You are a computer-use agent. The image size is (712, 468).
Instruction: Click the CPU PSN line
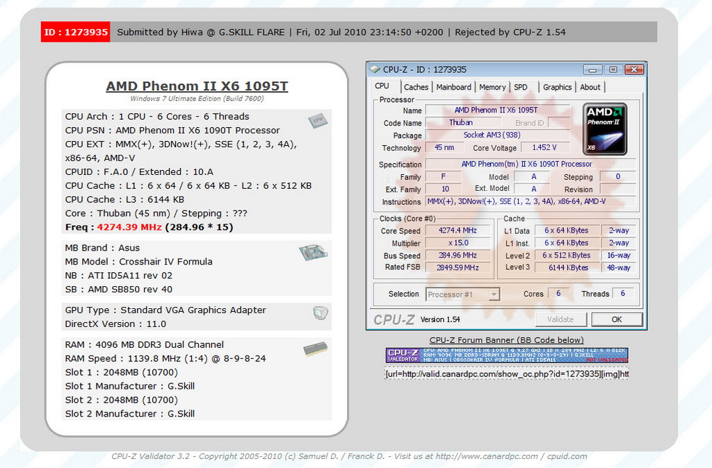pos(172,130)
